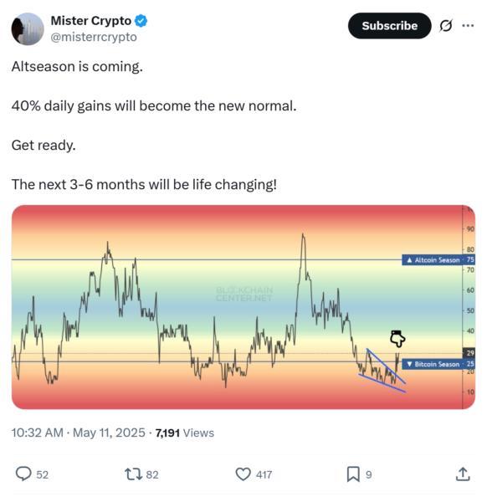This screenshot has height=502, width=487.
Task: Click the 417 likes count
Action: point(264,474)
